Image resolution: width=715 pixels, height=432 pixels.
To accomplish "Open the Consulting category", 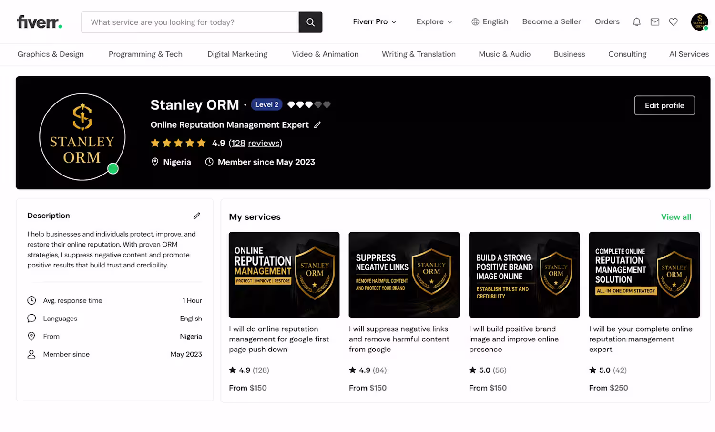I will click(x=627, y=54).
